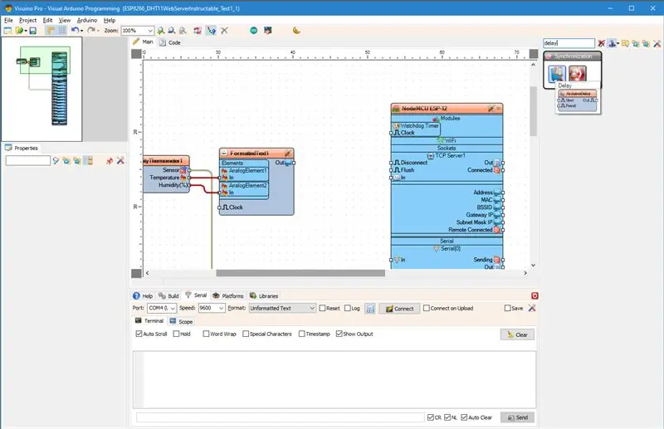
Task: Click the pin icon in Properties panel
Action: click(x=110, y=161)
